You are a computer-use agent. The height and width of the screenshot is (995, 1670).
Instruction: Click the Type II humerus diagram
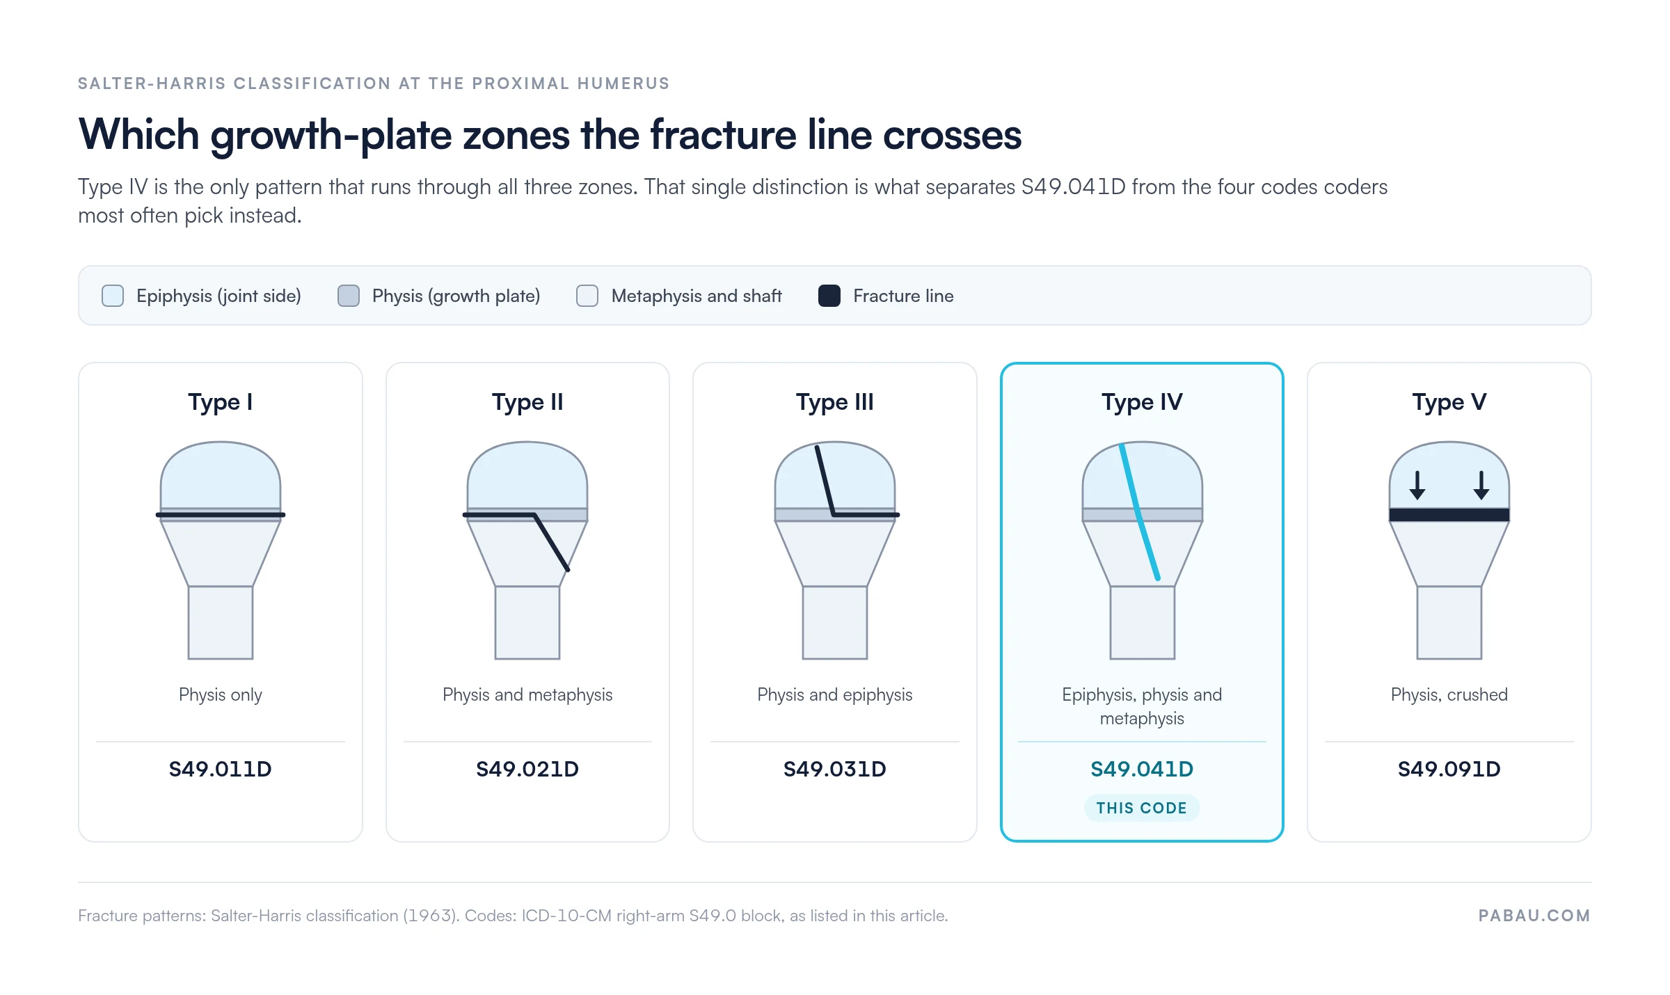527,550
